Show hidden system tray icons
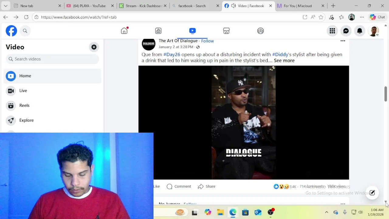This screenshot has height=219, width=389. click(326, 212)
